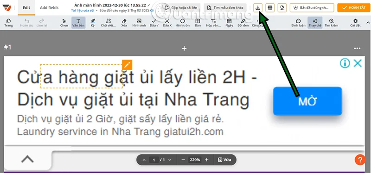Click the blue MỞ ad button
Image resolution: width=371 pixels, height=173 pixels.
pyautogui.click(x=307, y=101)
